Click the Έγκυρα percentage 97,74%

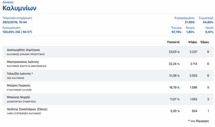click(x=177, y=32)
